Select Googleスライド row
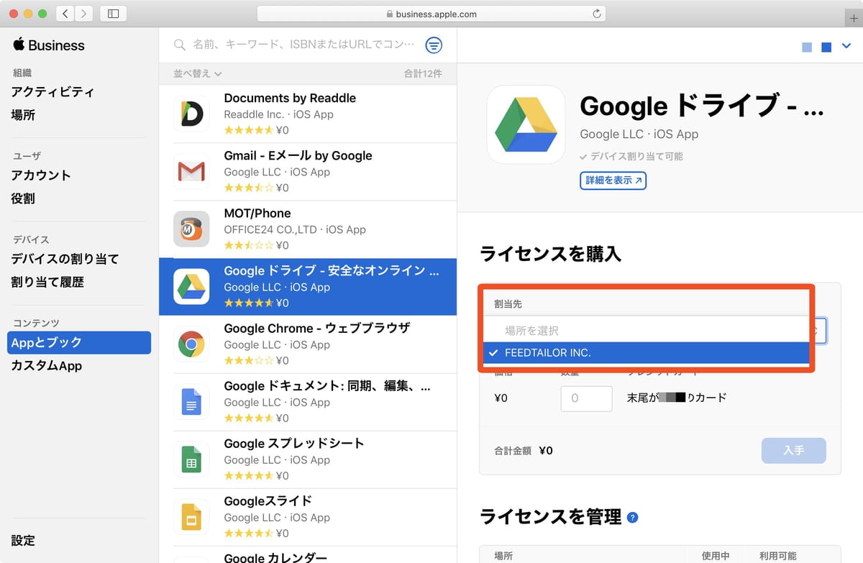 tap(308, 516)
